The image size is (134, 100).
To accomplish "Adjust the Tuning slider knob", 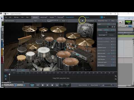I will [x=106, y=32].
